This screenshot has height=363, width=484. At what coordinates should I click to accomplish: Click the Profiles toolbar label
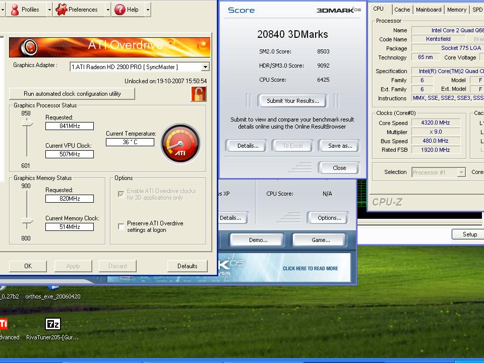pyautogui.click(x=30, y=10)
